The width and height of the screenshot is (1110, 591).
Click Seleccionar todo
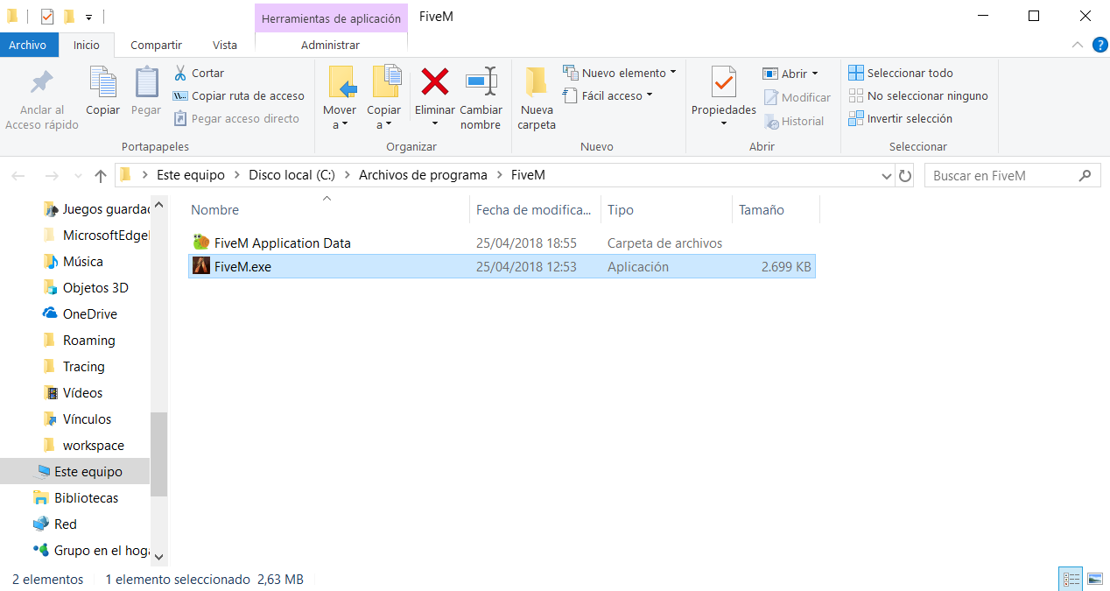(x=901, y=73)
